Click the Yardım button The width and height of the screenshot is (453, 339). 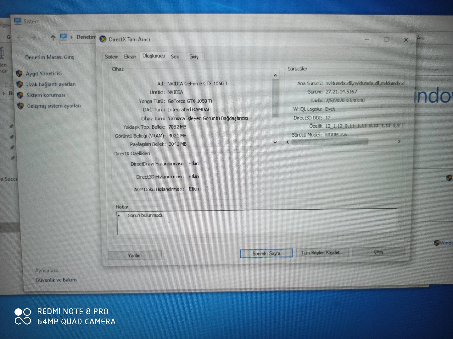(135, 255)
